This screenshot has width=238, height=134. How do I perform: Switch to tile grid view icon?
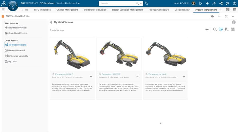(232, 29)
